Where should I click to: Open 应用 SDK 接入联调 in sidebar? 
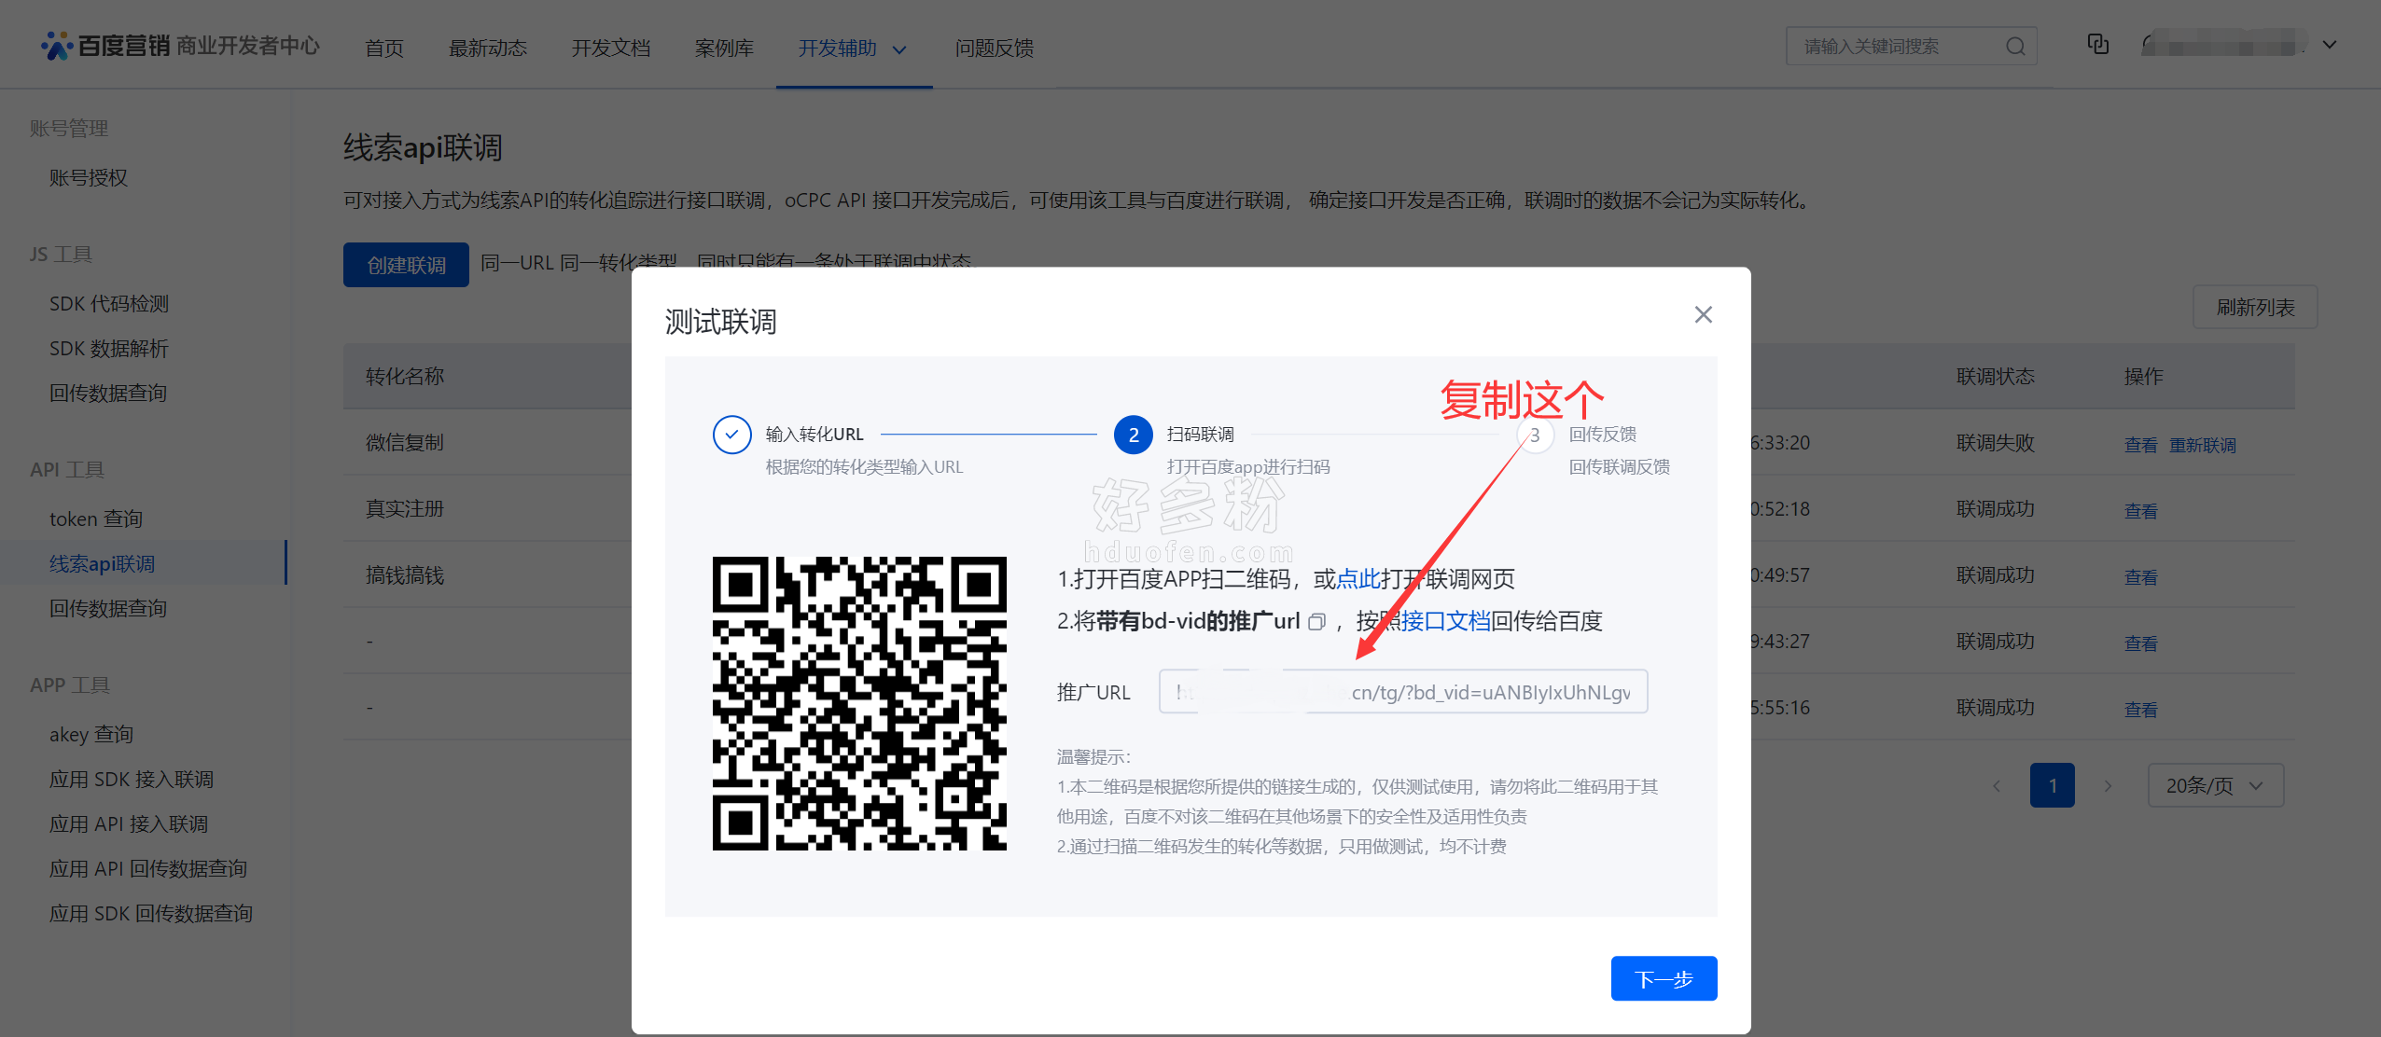[x=132, y=780]
